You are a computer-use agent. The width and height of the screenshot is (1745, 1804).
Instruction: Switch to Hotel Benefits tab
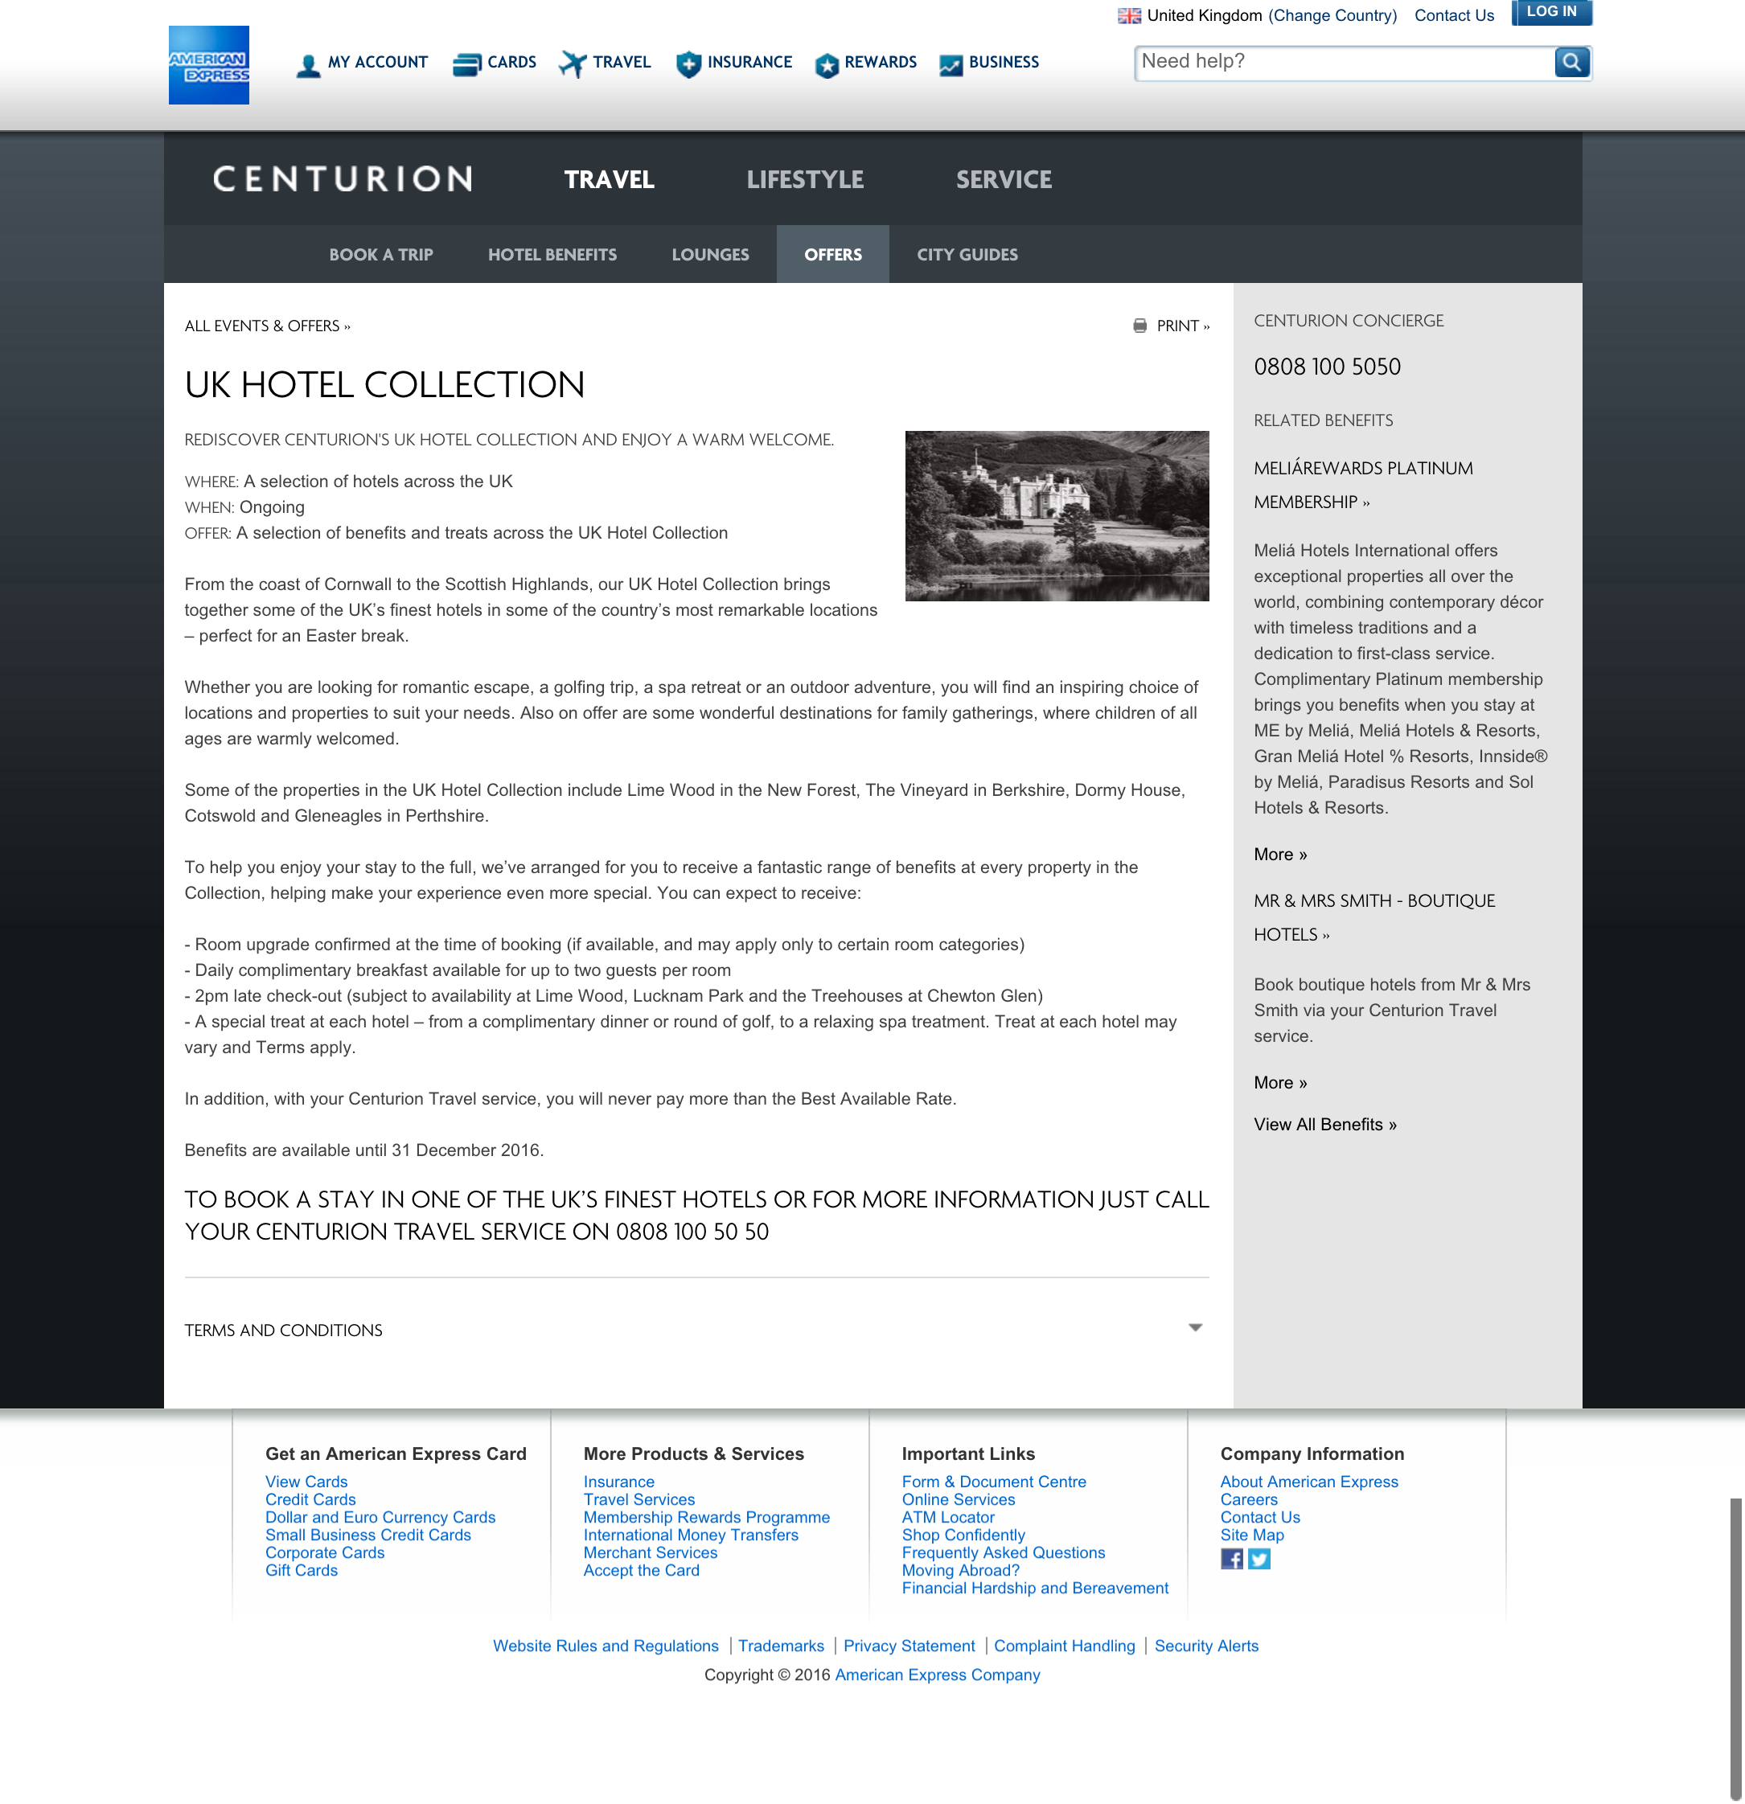point(552,255)
